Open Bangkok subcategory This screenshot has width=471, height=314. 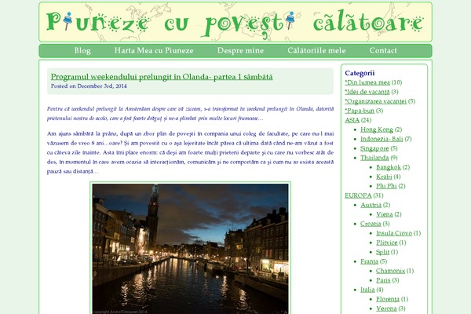pyautogui.click(x=389, y=167)
